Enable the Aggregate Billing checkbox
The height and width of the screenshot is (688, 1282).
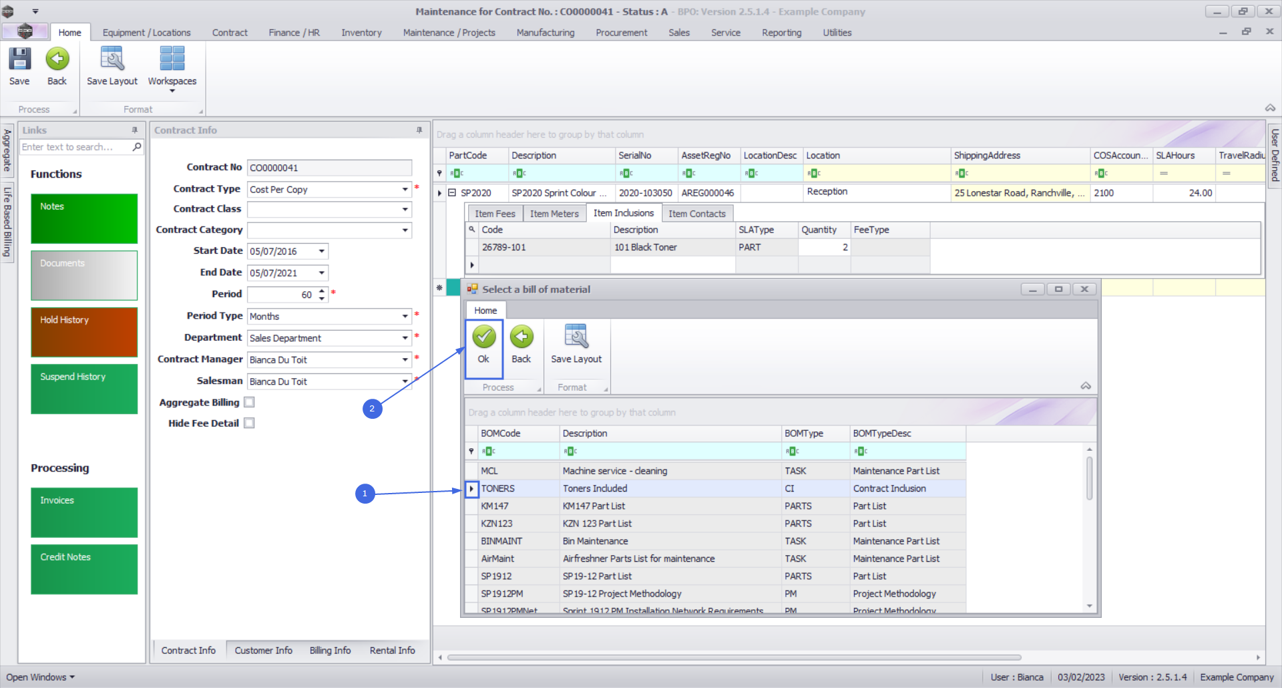click(249, 402)
